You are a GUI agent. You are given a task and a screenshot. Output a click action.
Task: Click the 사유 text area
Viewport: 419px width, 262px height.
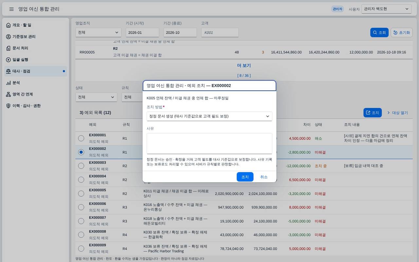click(x=209, y=143)
